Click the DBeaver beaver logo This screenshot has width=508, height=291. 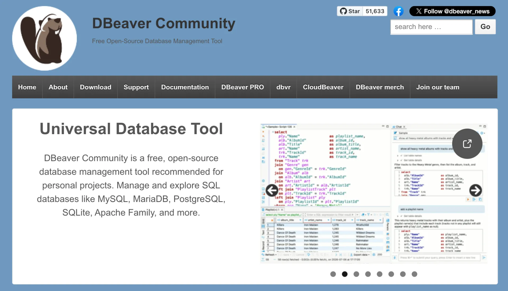click(44, 38)
